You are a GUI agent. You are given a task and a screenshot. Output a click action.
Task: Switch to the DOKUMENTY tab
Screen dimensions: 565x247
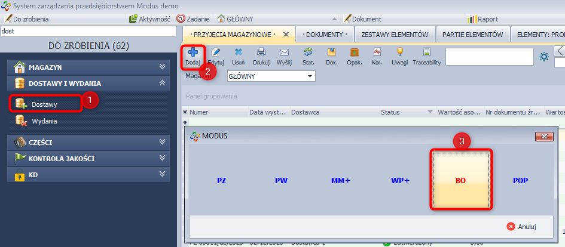click(325, 35)
